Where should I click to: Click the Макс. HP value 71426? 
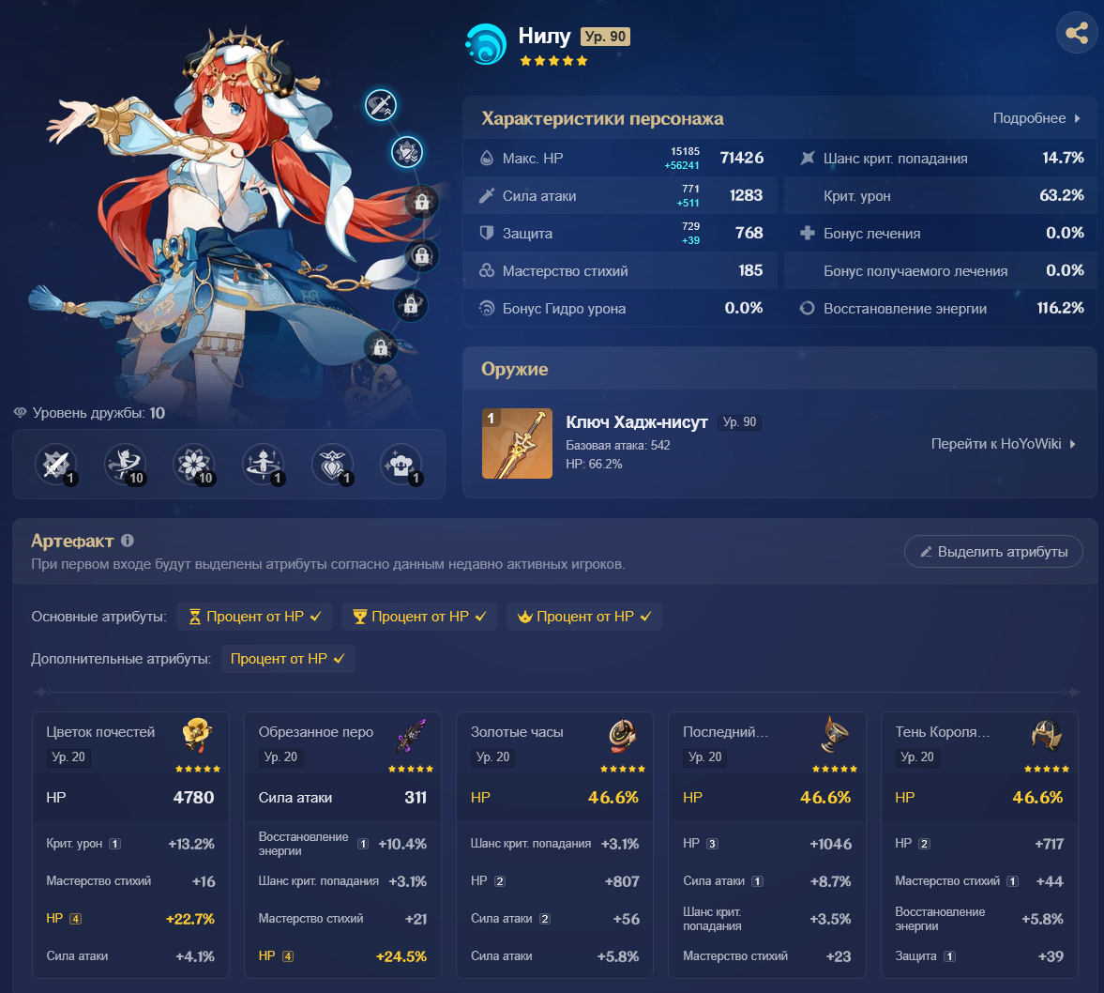coord(741,158)
